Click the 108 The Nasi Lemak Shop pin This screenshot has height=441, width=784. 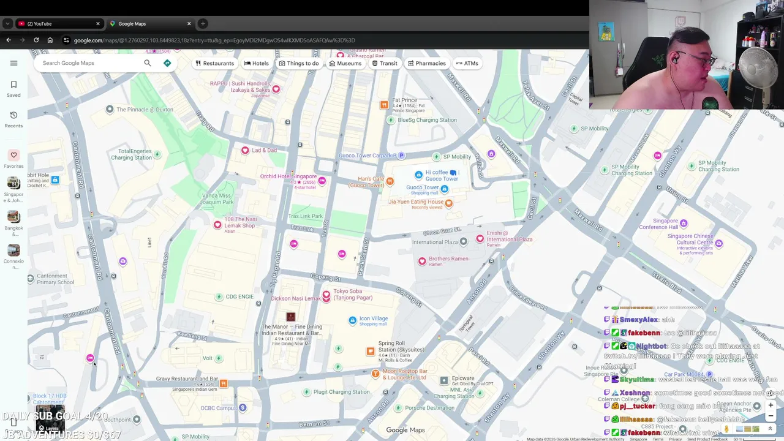pyautogui.click(x=217, y=225)
